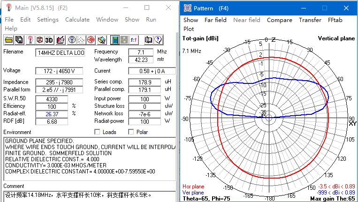
Task: Open the Help menu in Main window
Action: [11, 29]
